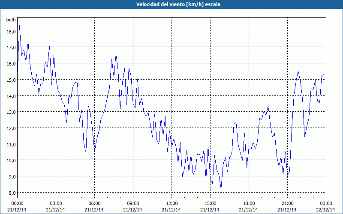This screenshot has width=343, height=214.
Task: Select the 12,0 y-axis value
Action: click(x=11, y=128)
